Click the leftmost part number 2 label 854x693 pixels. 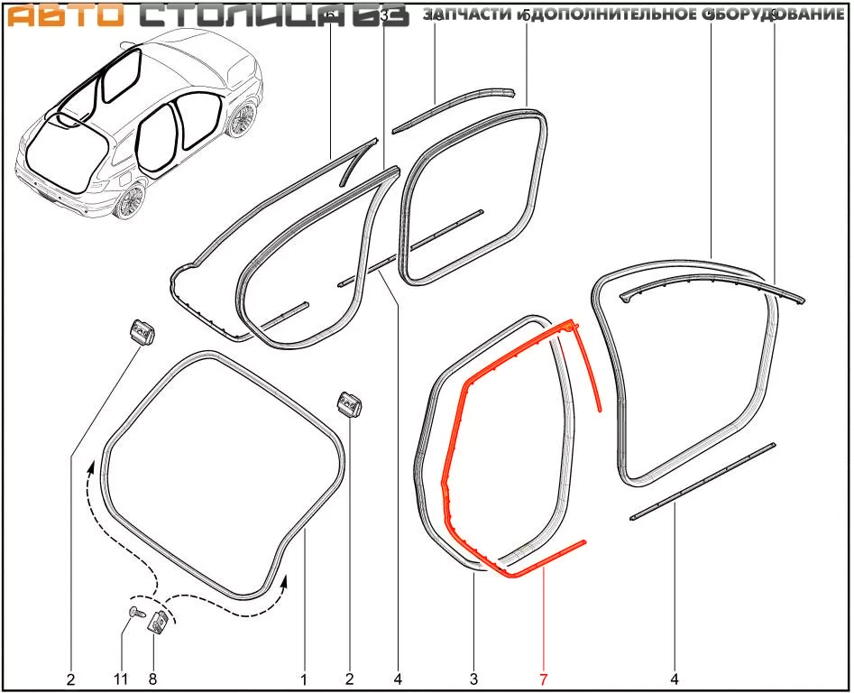(71, 677)
